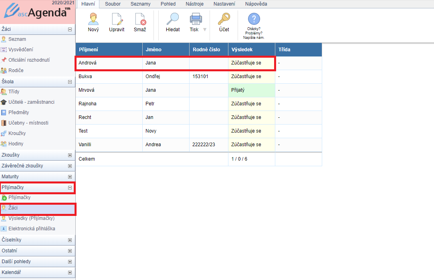This screenshot has width=434, height=280.
Task: Click the Tisk printer icon
Action: coord(196,19)
